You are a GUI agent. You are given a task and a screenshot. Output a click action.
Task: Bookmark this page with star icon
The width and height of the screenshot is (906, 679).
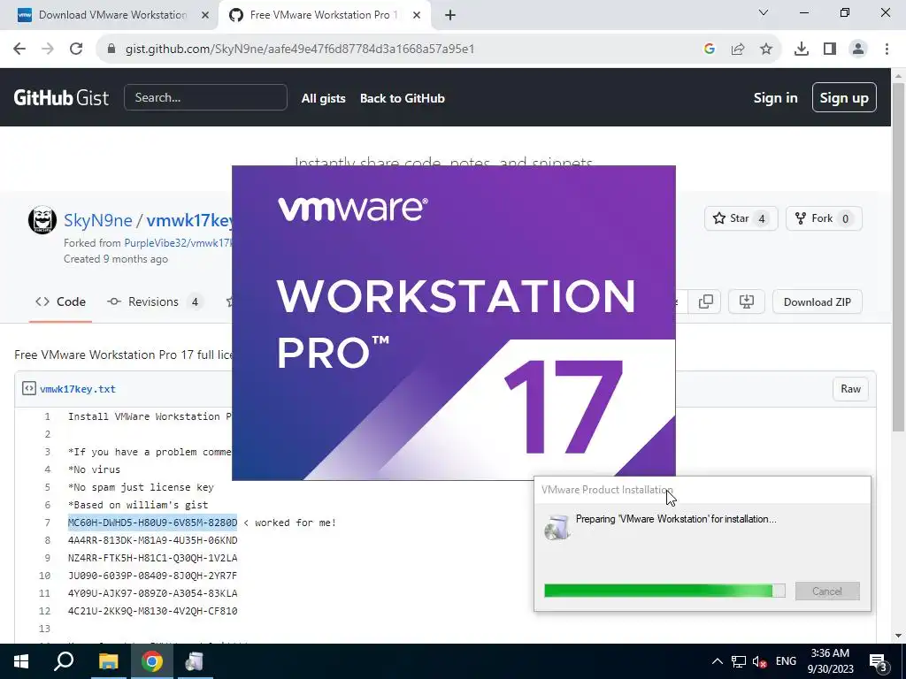tap(766, 50)
